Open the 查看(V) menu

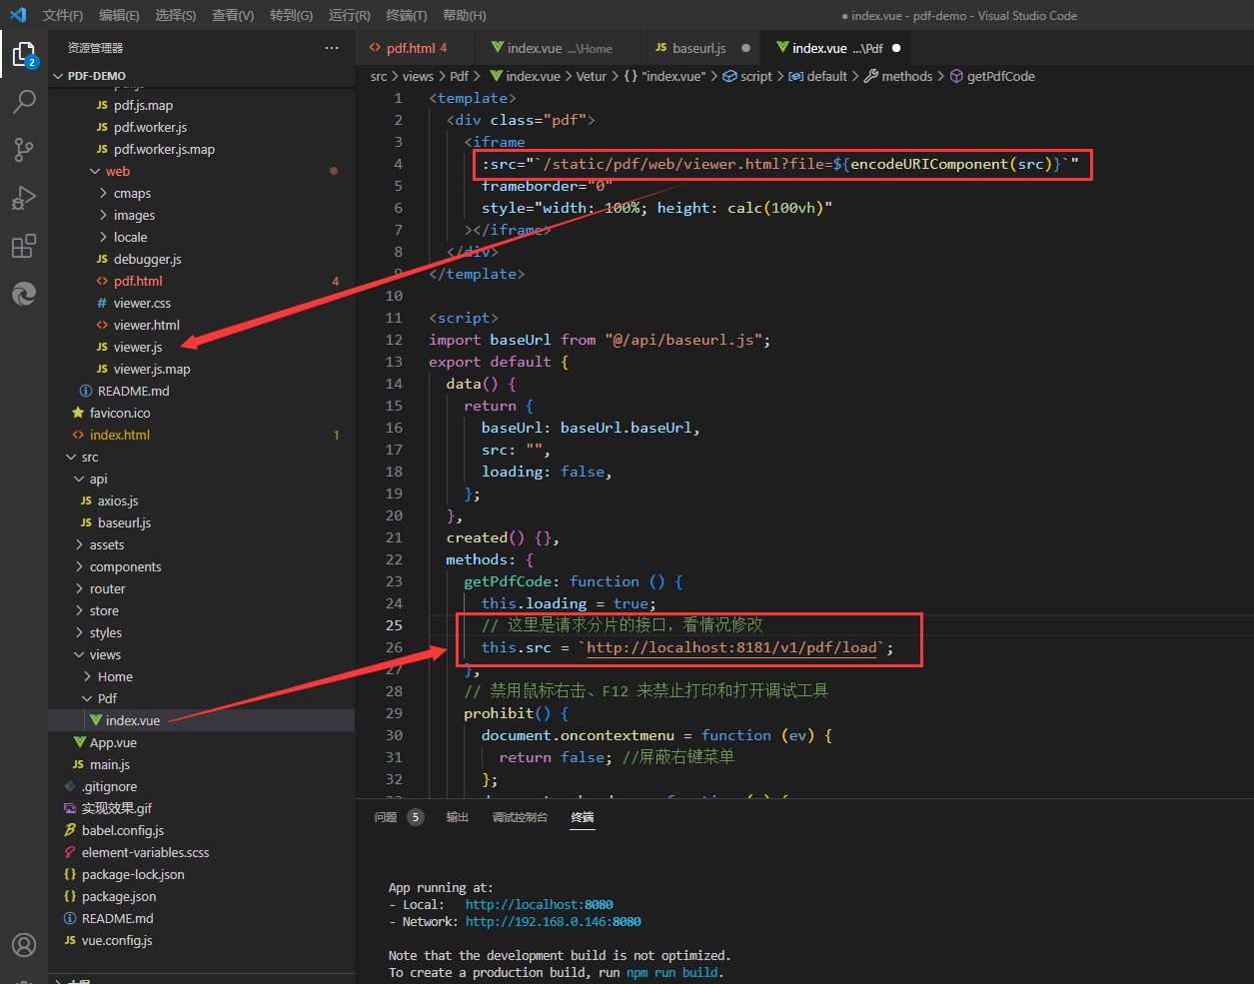point(233,15)
